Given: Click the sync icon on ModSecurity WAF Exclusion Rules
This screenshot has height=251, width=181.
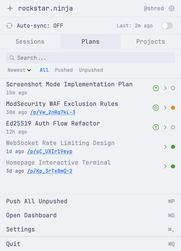Looking at the screenshot, I should pos(156,108).
